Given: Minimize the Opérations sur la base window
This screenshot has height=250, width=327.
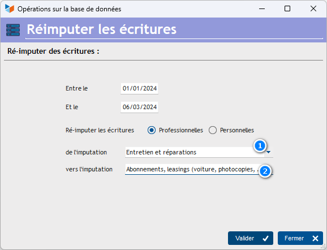Looking at the screenshot, I should pyautogui.click(x=262, y=8).
